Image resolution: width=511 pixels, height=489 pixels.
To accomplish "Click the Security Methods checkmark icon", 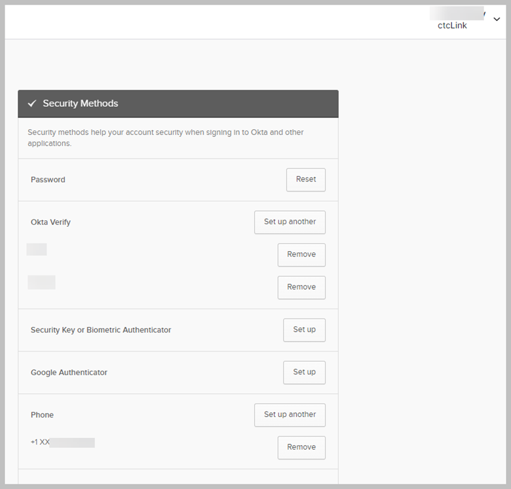I will tap(32, 104).
